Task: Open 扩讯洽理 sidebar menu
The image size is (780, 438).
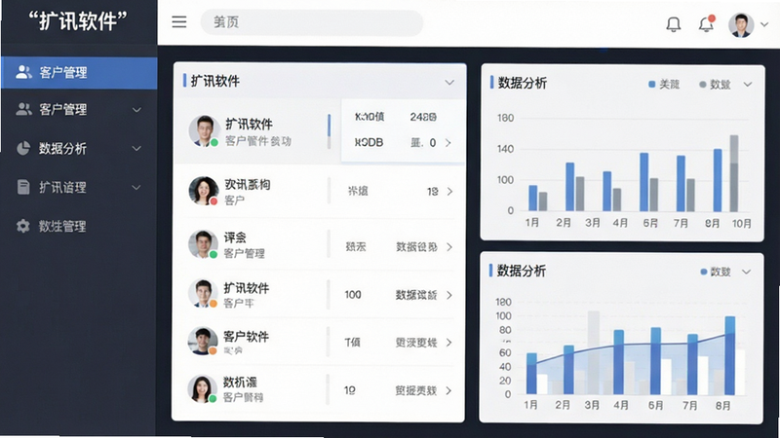Action: tap(79, 187)
